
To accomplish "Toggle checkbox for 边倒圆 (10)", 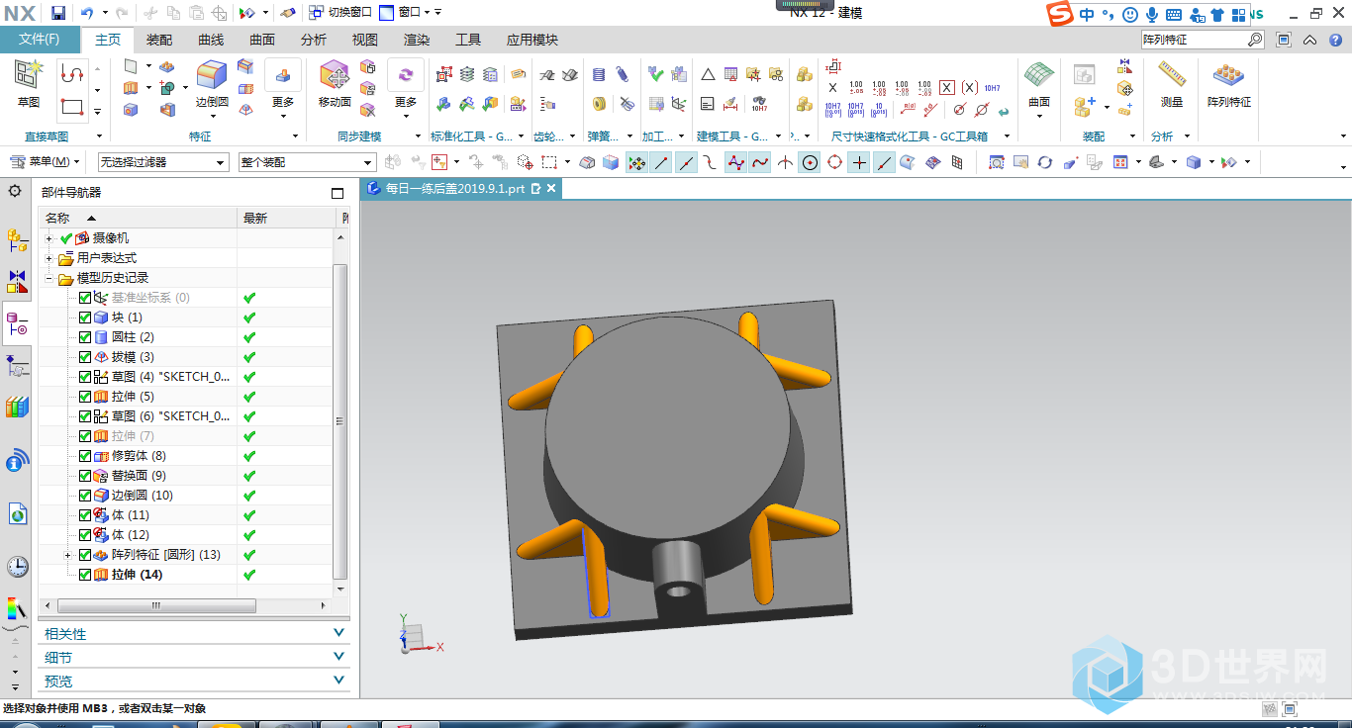I will click(85, 496).
